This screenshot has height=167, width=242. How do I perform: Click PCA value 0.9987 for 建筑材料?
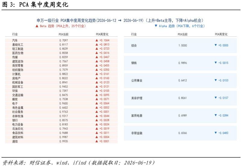[64, 137]
